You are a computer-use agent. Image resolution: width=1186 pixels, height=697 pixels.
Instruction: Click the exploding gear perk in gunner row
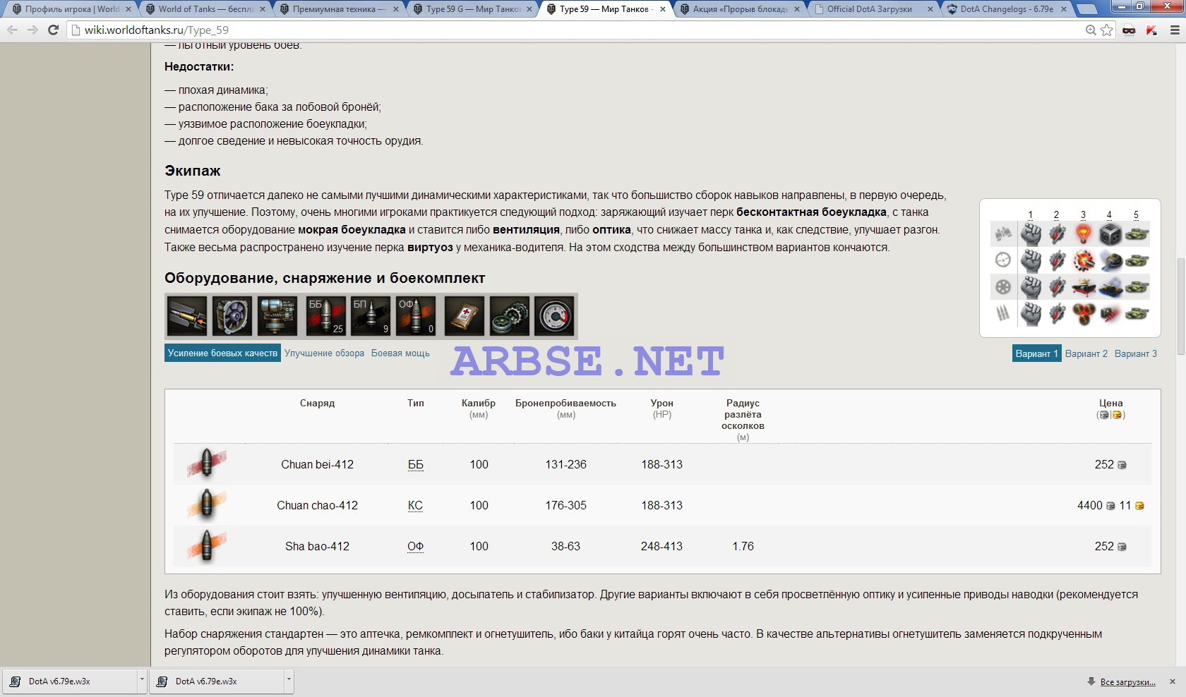pyautogui.click(x=1084, y=260)
